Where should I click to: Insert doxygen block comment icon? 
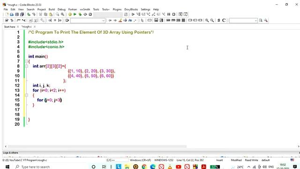click(19, 20)
